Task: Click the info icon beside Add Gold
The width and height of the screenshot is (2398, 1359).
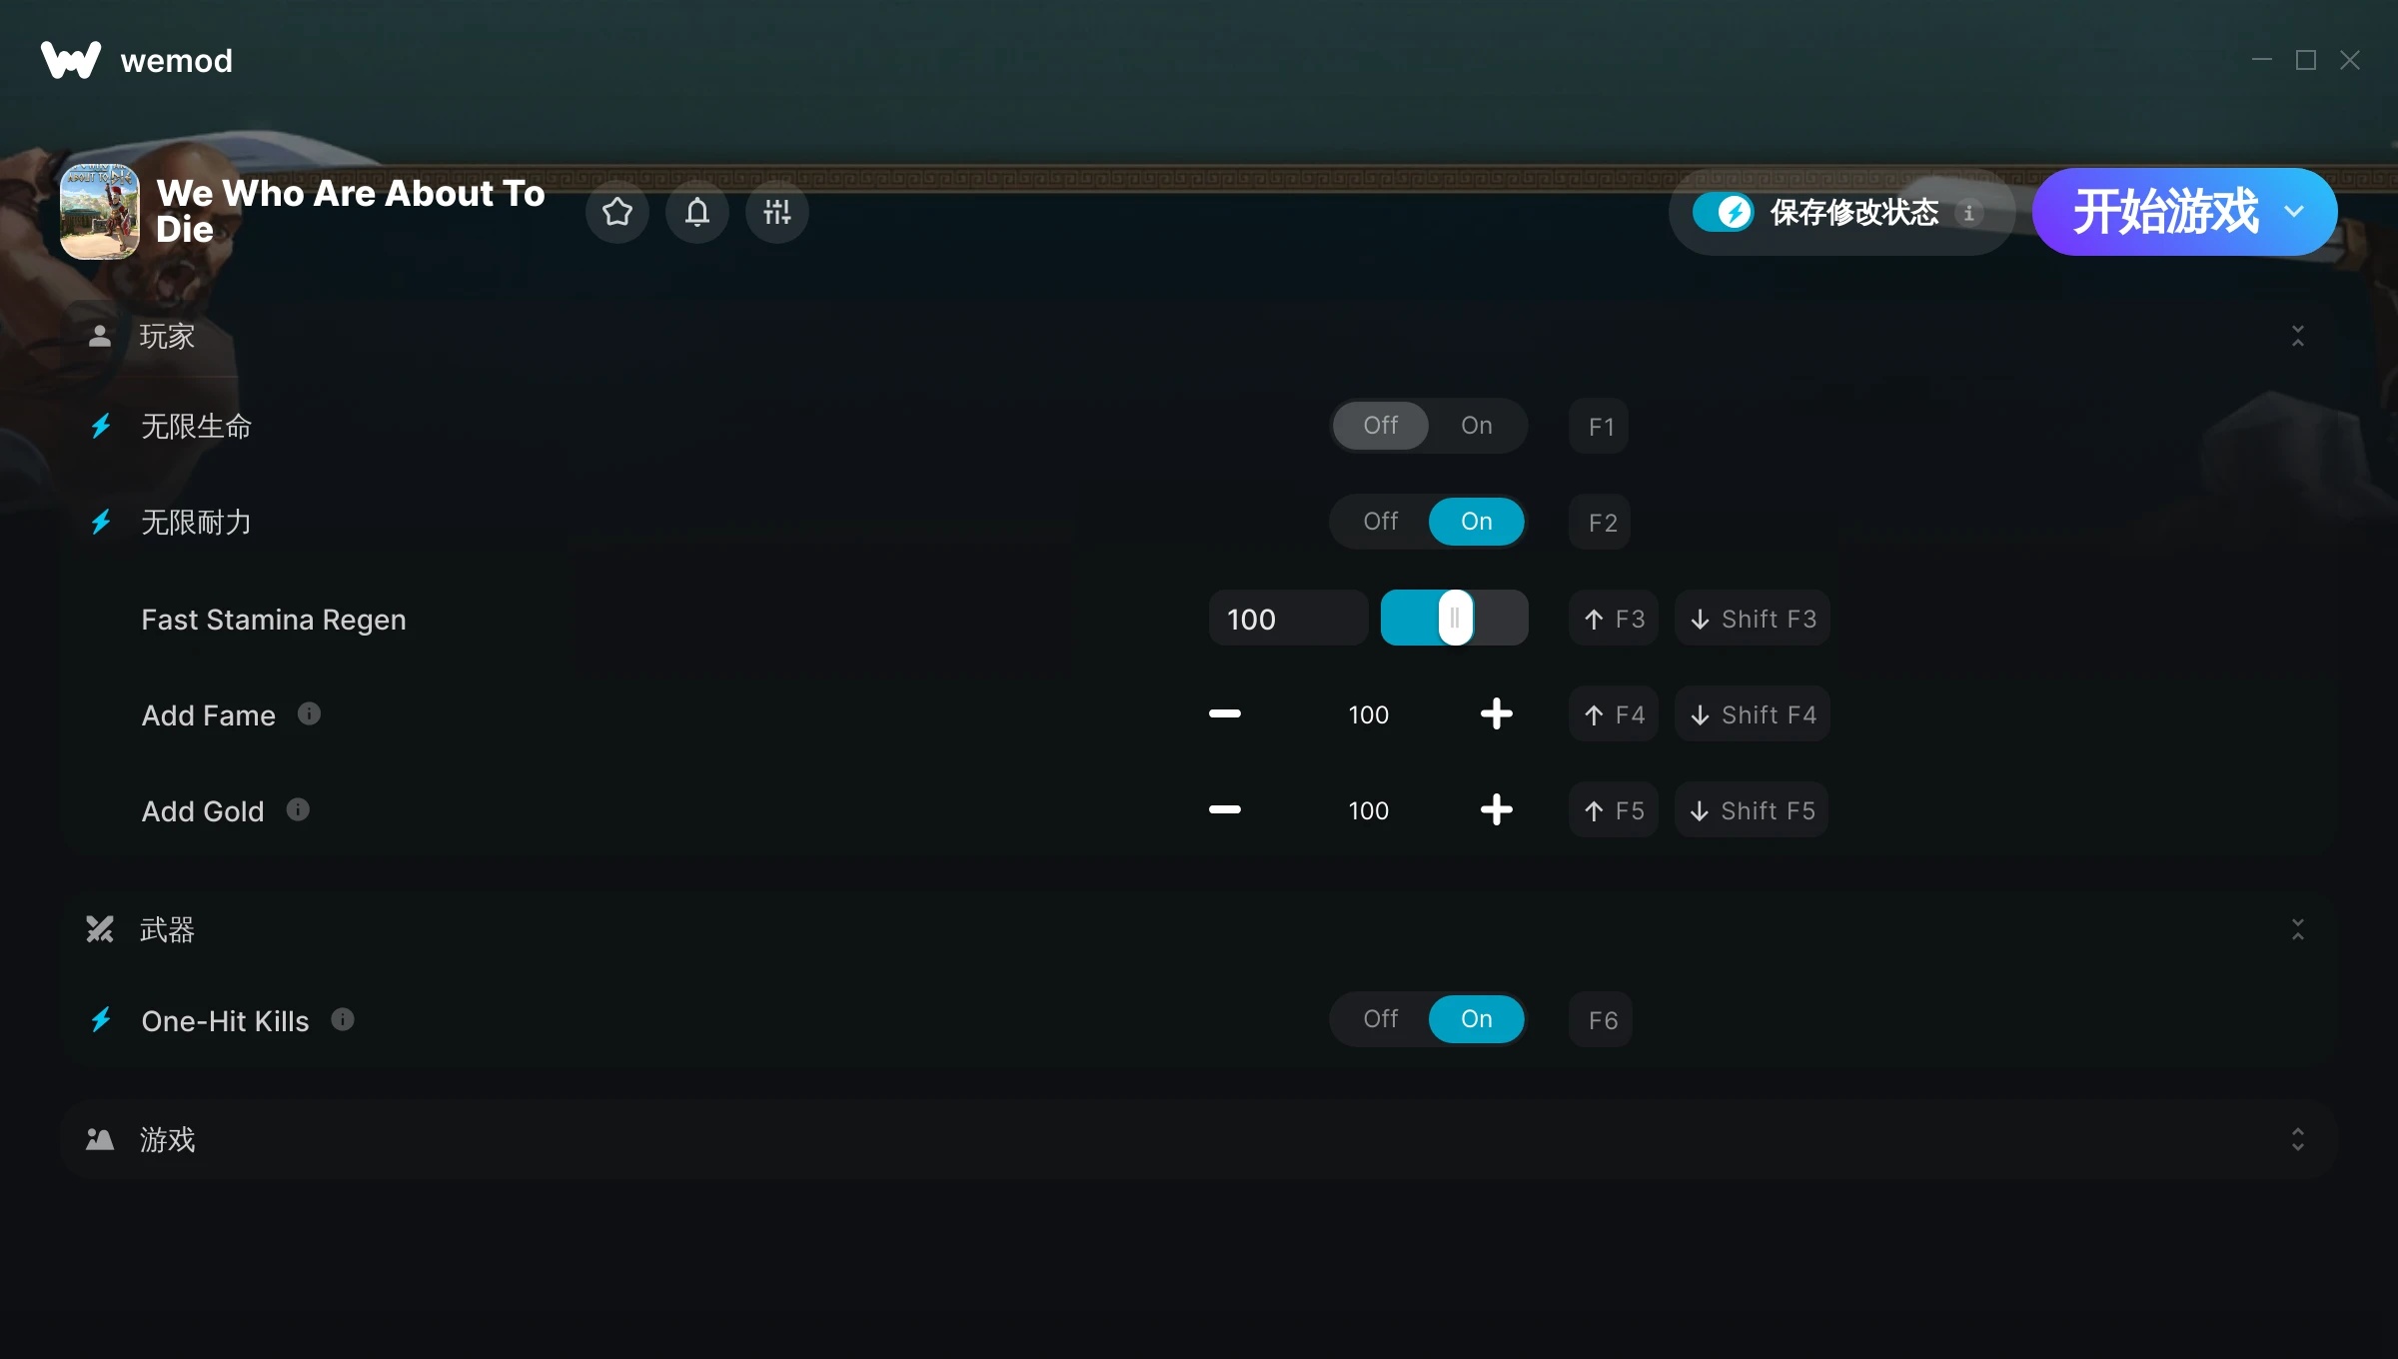Action: click(x=298, y=809)
